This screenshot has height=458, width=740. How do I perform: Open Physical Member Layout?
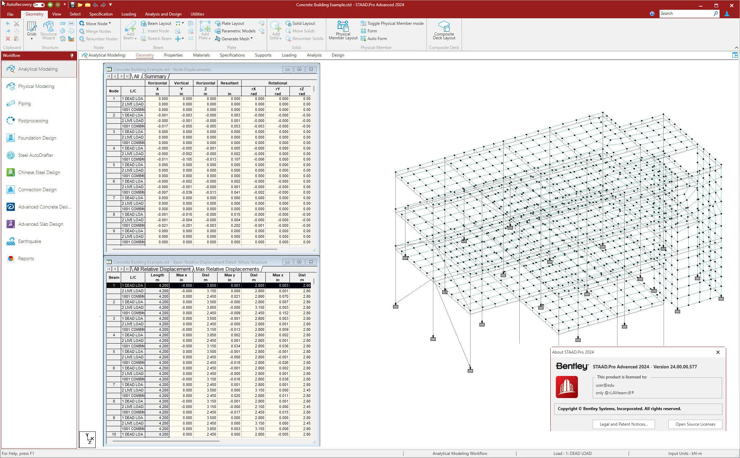point(343,31)
